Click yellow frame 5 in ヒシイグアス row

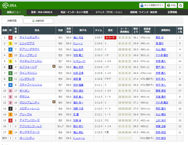coord(10,44)
